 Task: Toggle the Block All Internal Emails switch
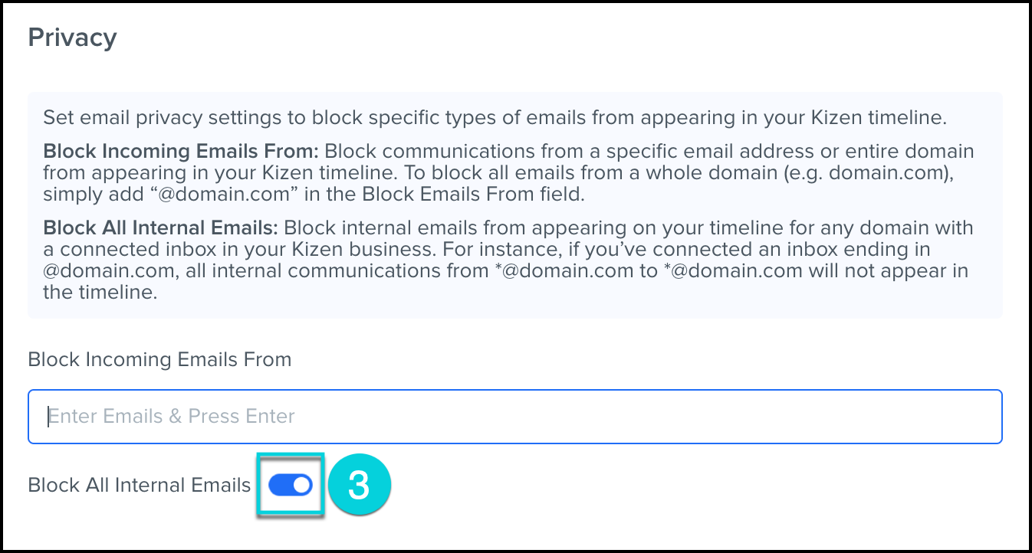pos(291,485)
